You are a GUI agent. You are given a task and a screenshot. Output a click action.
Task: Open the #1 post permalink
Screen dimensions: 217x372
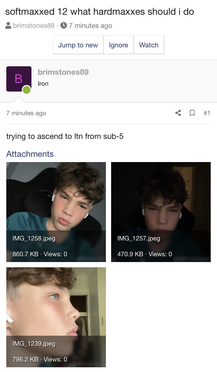207,113
